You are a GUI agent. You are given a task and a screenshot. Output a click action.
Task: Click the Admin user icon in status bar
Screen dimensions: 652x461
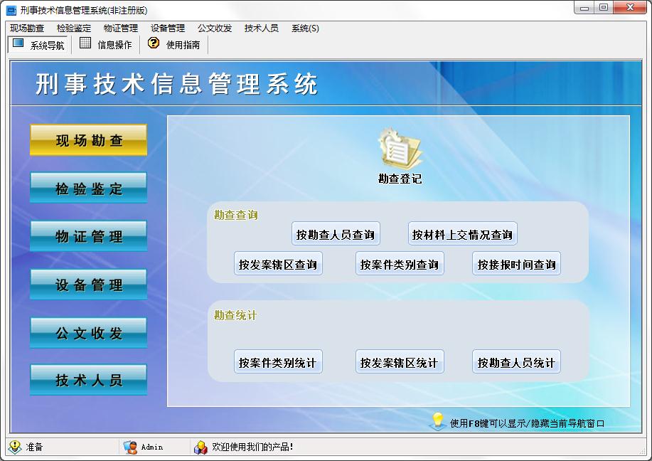pos(130,447)
